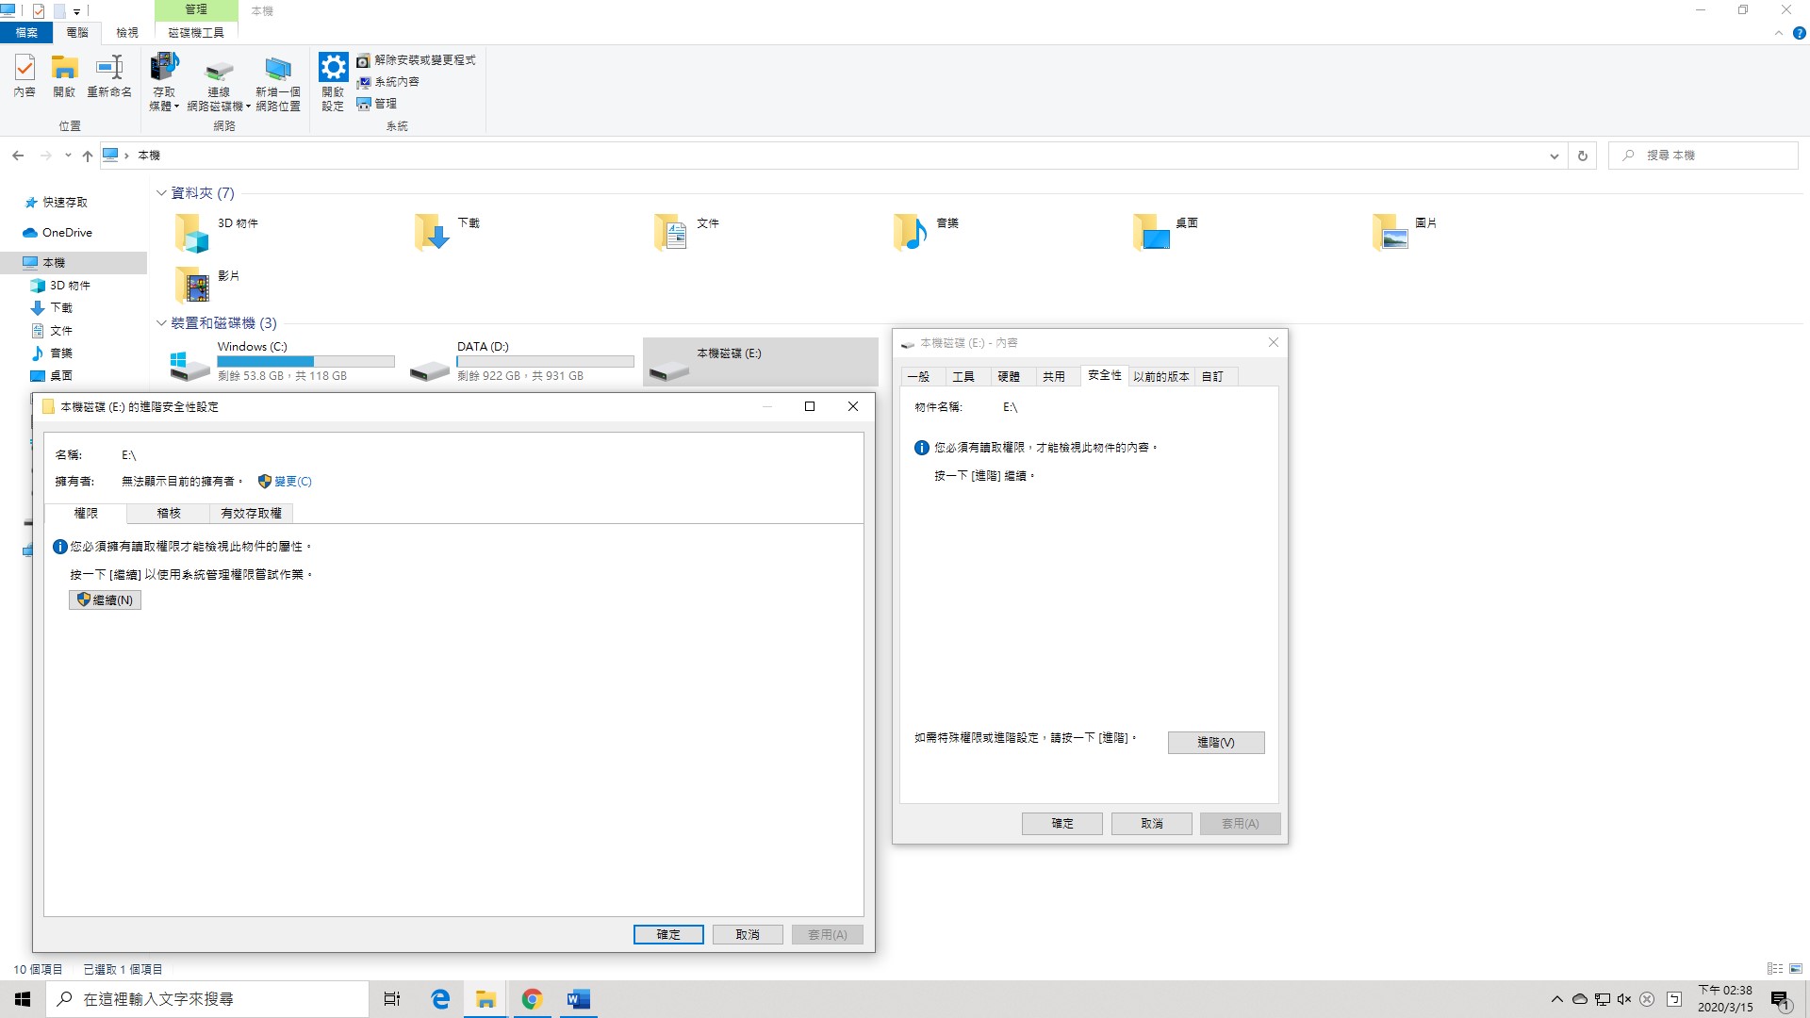The height and width of the screenshot is (1018, 1810).
Task: Select OneDrive in navigation pane
Action: click(67, 233)
